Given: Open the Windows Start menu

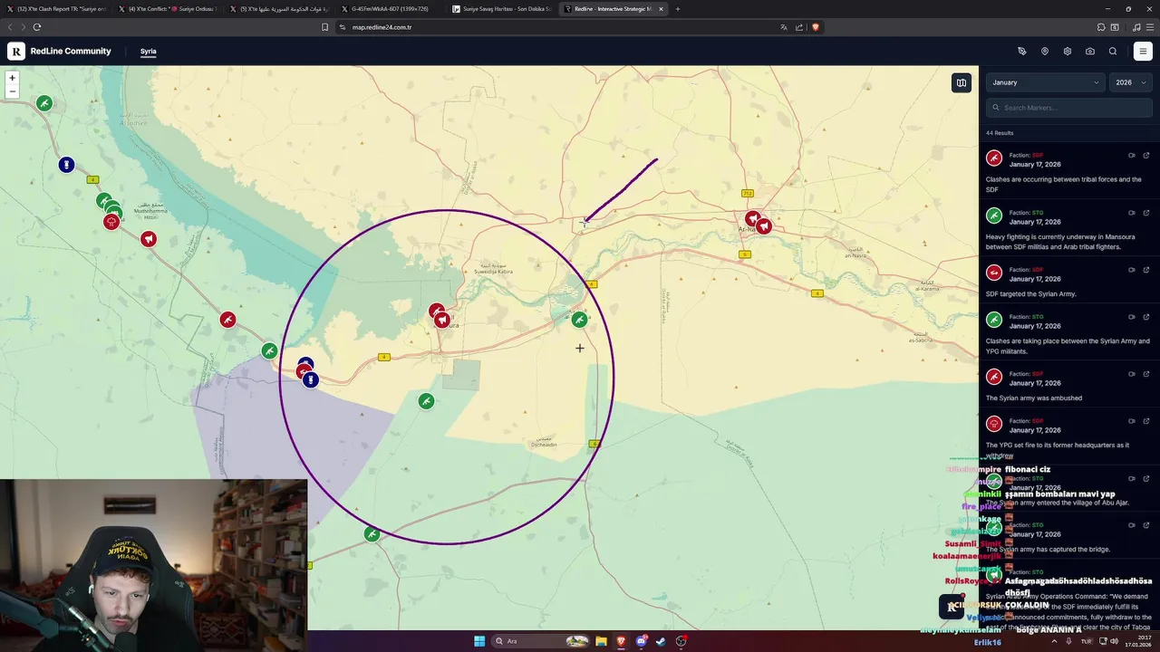Looking at the screenshot, I should (x=479, y=641).
